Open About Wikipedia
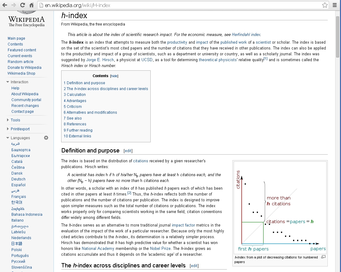Viewport: 341px width, 272px height. (25, 94)
